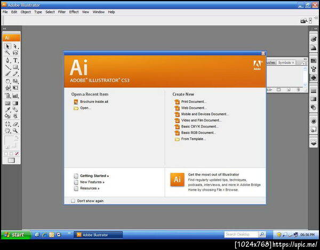Open the Swatches panel icon in dock
The image size is (320, 250).
pos(314,61)
